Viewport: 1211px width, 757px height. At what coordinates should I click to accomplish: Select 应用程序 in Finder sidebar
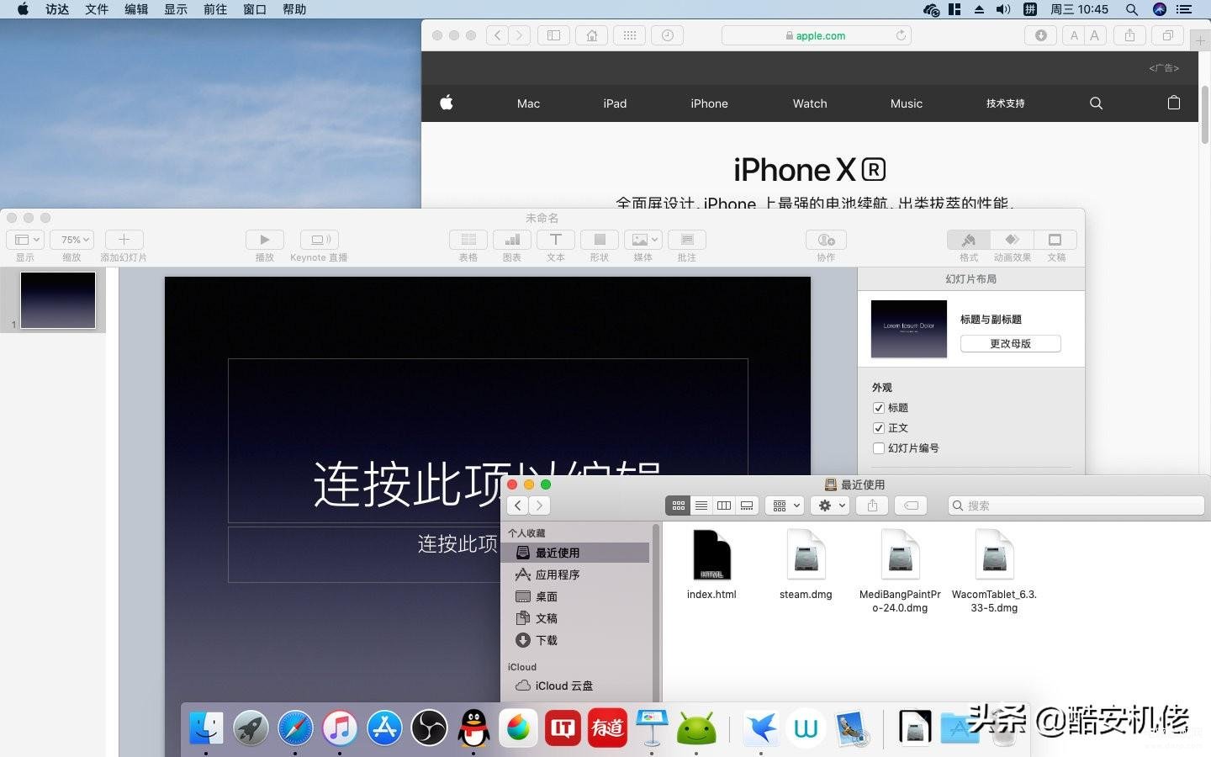[x=577, y=574]
